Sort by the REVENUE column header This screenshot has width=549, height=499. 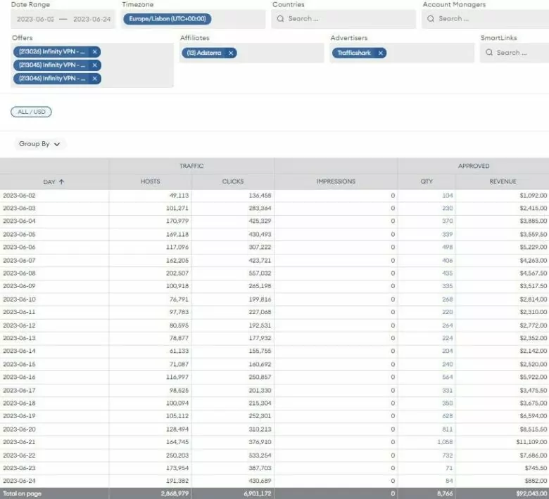(x=503, y=182)
